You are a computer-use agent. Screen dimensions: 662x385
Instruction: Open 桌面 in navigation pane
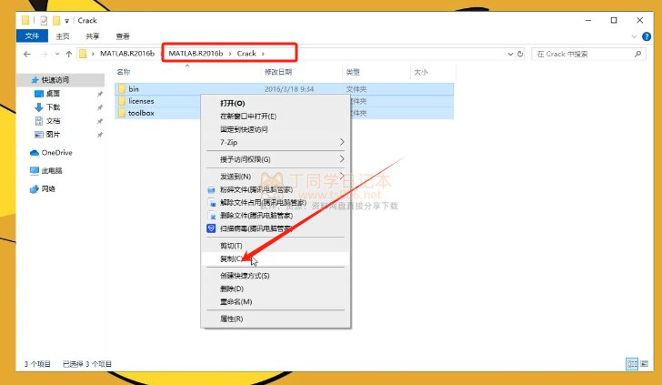coord(53,94)
